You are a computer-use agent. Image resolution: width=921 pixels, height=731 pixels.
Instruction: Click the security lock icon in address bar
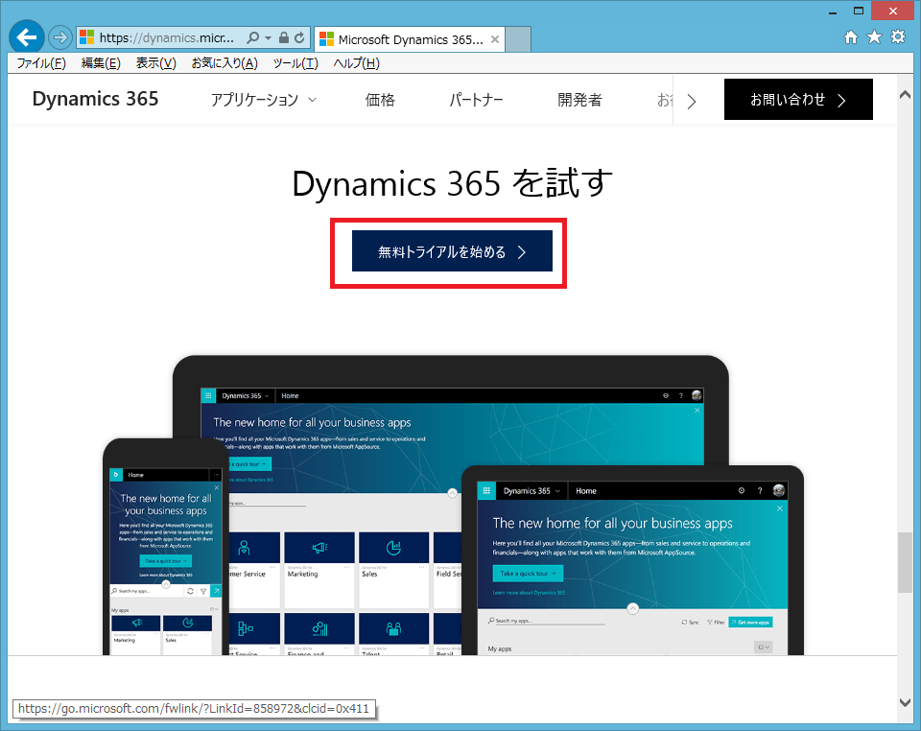[284, 38]
